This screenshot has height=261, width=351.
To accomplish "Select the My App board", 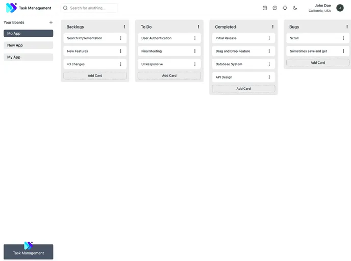I will coord(28,57).
